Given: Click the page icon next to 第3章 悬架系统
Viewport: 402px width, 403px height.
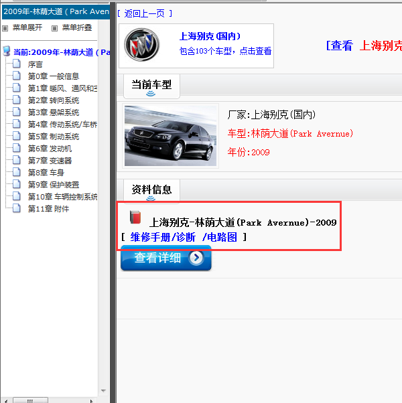Looking at the screenshot, I should point(17,112).
